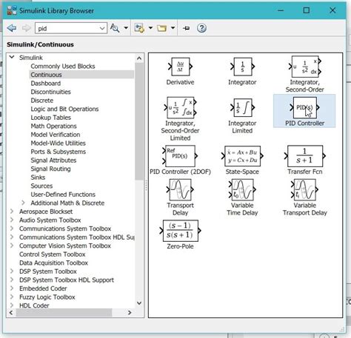The height and width of the screenshot is (338, 351).
Task: Run the library search (magnifier icon)
Action: point(115,28)
